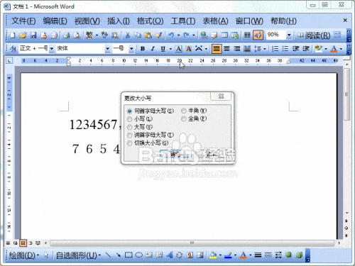Open the Draw 绘图 menu
This screenshot has height=266, width=355.
click(23, 255)
